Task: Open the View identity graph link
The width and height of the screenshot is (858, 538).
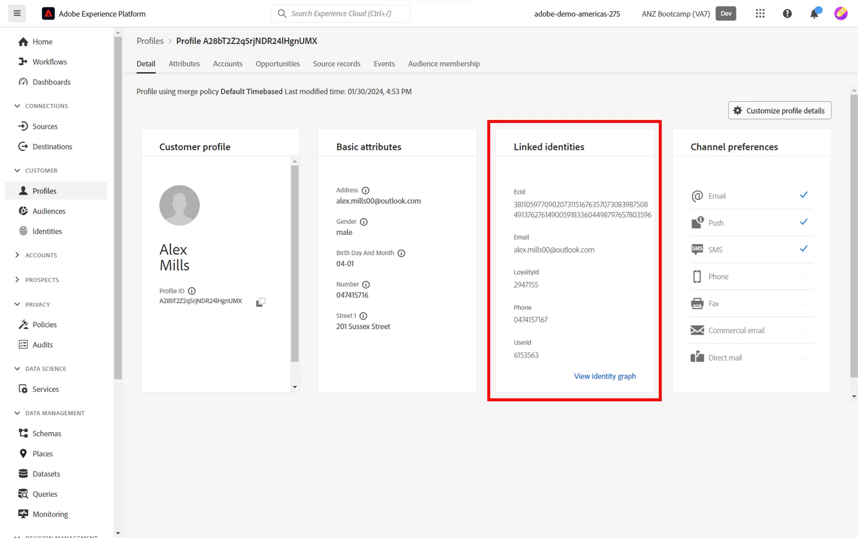Action: click(x=605, y=376)
